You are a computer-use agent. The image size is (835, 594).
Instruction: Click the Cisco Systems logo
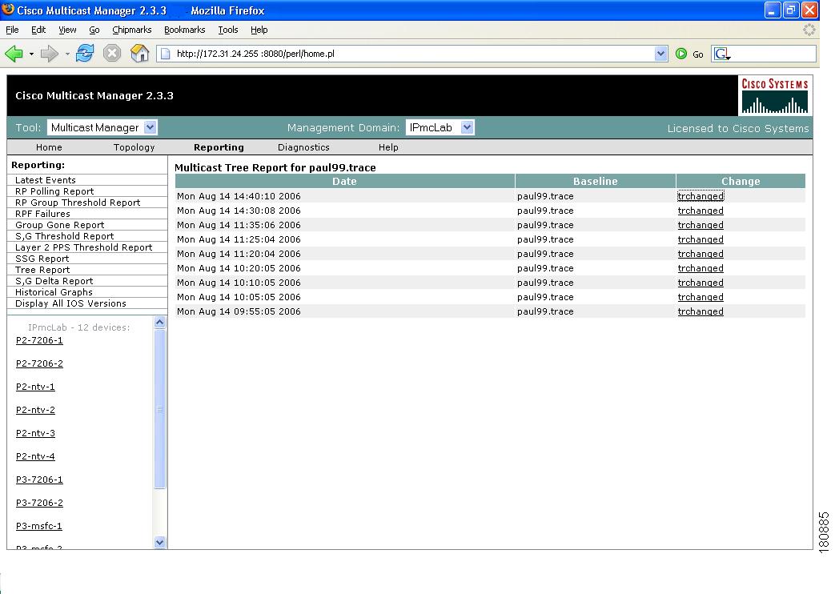pos(775,96)
